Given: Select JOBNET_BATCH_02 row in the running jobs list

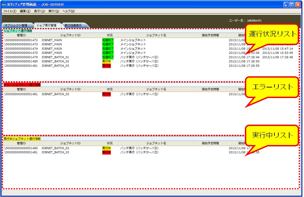Looking at the screenshot, I should 55,148.
